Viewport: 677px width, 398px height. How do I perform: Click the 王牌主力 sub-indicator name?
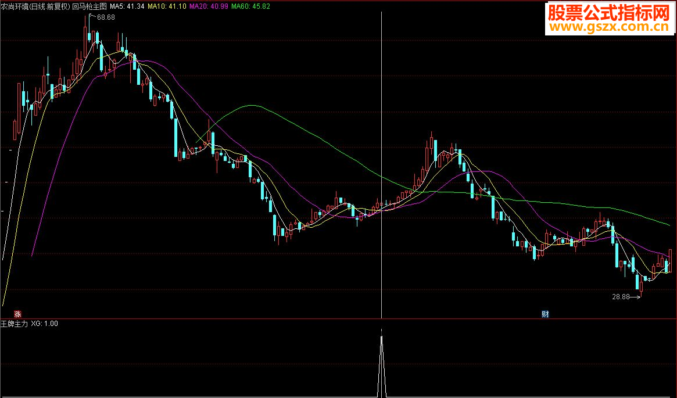(15, 324)
